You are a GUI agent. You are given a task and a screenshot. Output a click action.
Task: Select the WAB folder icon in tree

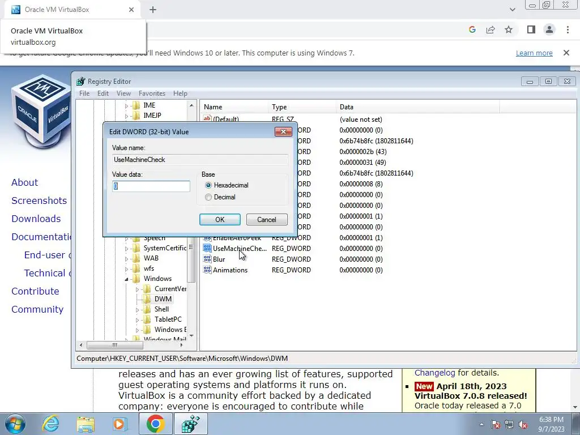point(136,258)
